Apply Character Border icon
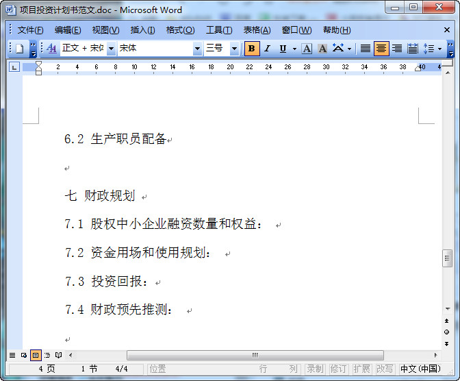This screenshot has width=460, height=381. (x=307, y=49)
